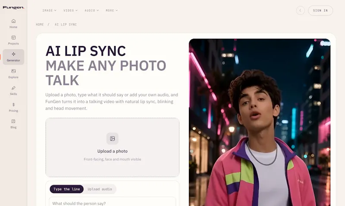The height and width of the screenshot is (206, 345).
Task: Open the Blog sidebar icon
Action: click(13, 121)
